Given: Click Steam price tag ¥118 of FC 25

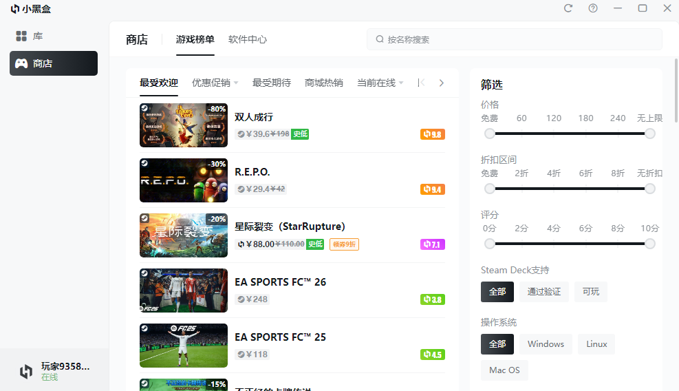Looking at the screenshot, I should (x=252, y=354).
